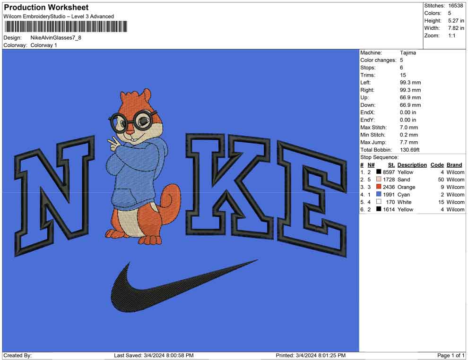The height and width of the screenshot is (360, 468).
Task: Click code 15 in the White row
Action: [x=441, y=202]
